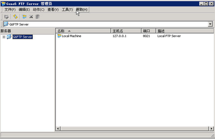The height and width of the screenshot is (139, 215).
Task: Click the blue and yellow add machine toolbar icon
Action: [x=24, y=17]
